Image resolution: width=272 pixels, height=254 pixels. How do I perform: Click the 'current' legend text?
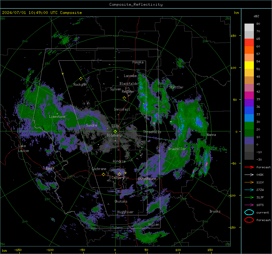263,212
